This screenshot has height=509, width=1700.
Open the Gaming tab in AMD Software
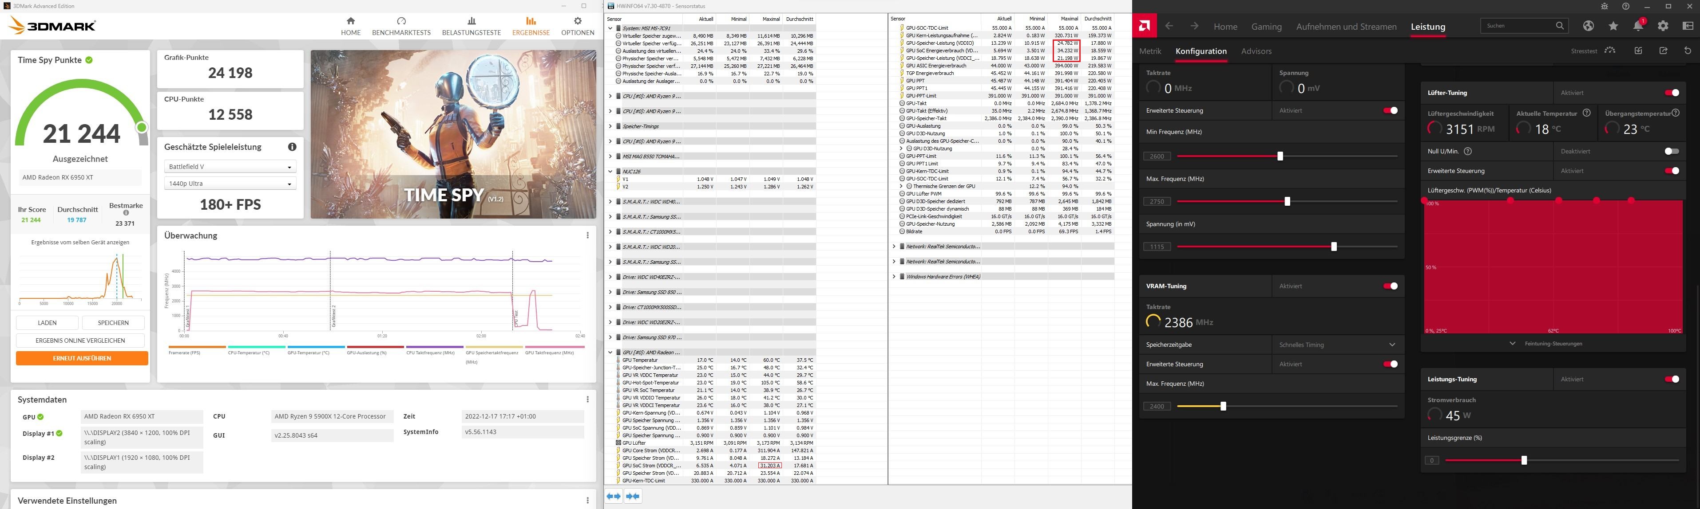tap(1266, 27)
